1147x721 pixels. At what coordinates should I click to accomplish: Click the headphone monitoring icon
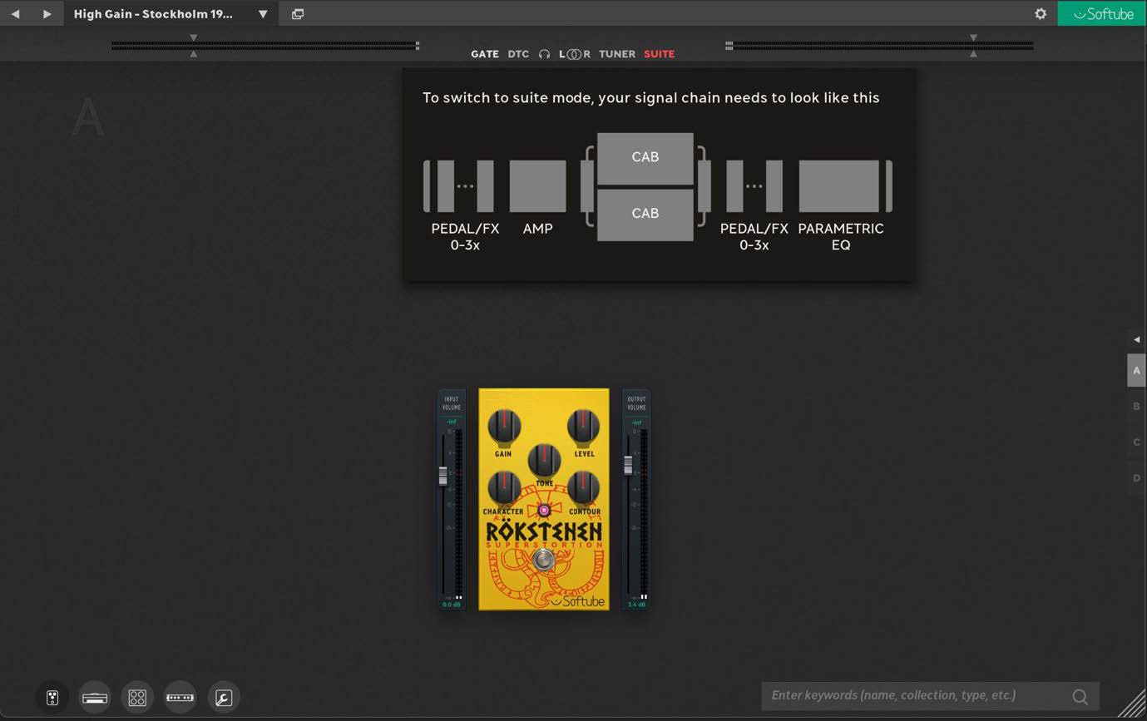(544, 53)
